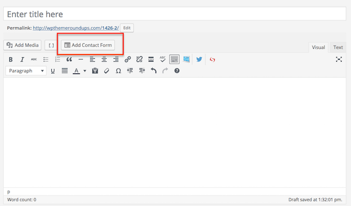The width and height of the screenshot is (351, 206).
Task: Toggle bold formatting
Action: pos(10,60)
